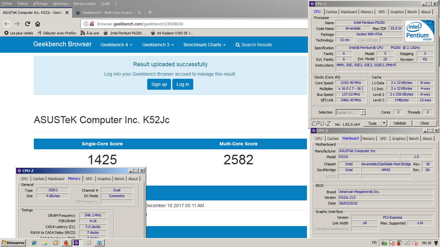Screen dimensions: 440x247
Task: Open About tab in top CPU-Z window
Action: [426, 12]
